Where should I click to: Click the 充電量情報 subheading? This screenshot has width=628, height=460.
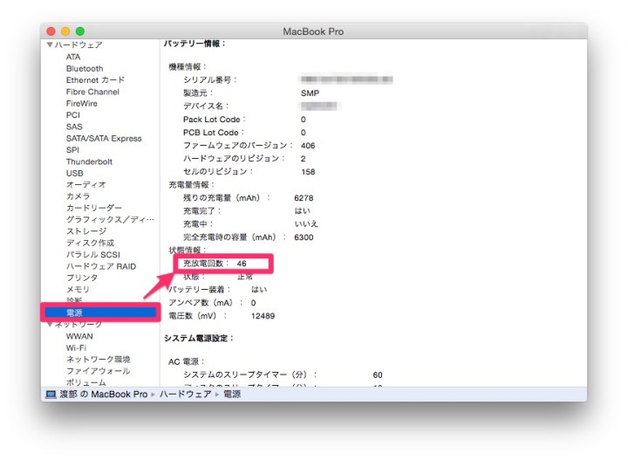(x=191, y=185)
